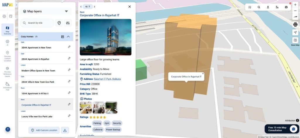Open the map search magnifier tool
The height and width of the screenshot is (138, 300).
[x=259, y=7]
